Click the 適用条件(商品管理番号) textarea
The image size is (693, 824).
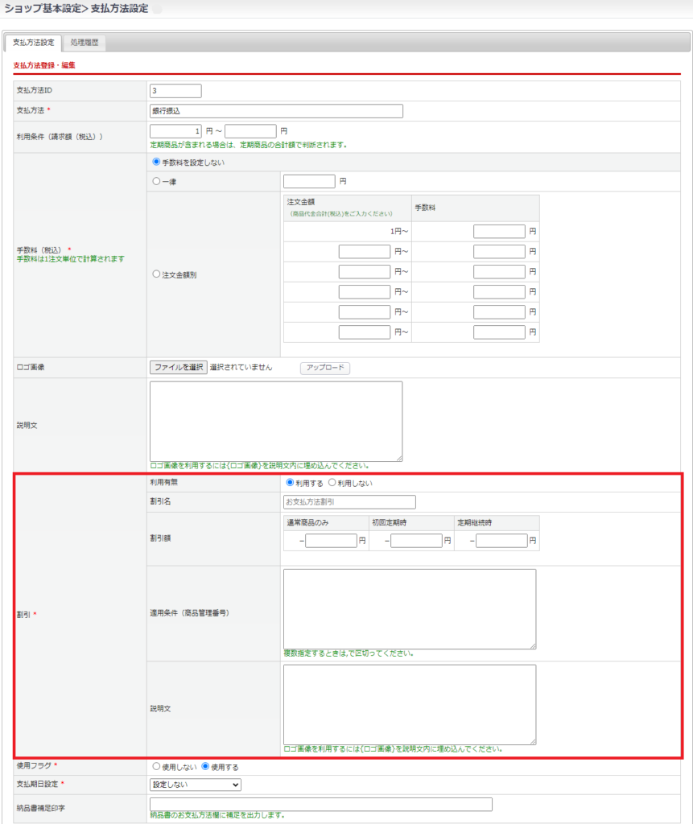(x=410, y=609)
